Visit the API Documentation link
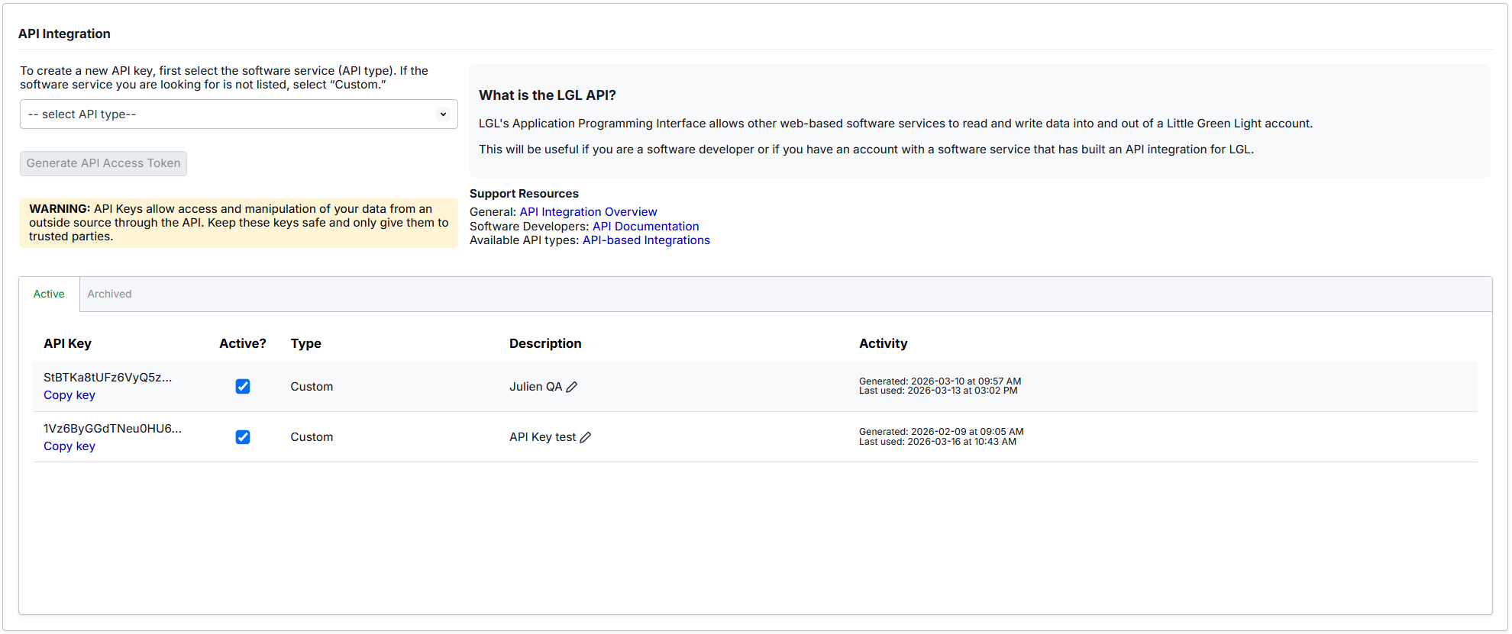1512x634 pixels. (645, 227)
